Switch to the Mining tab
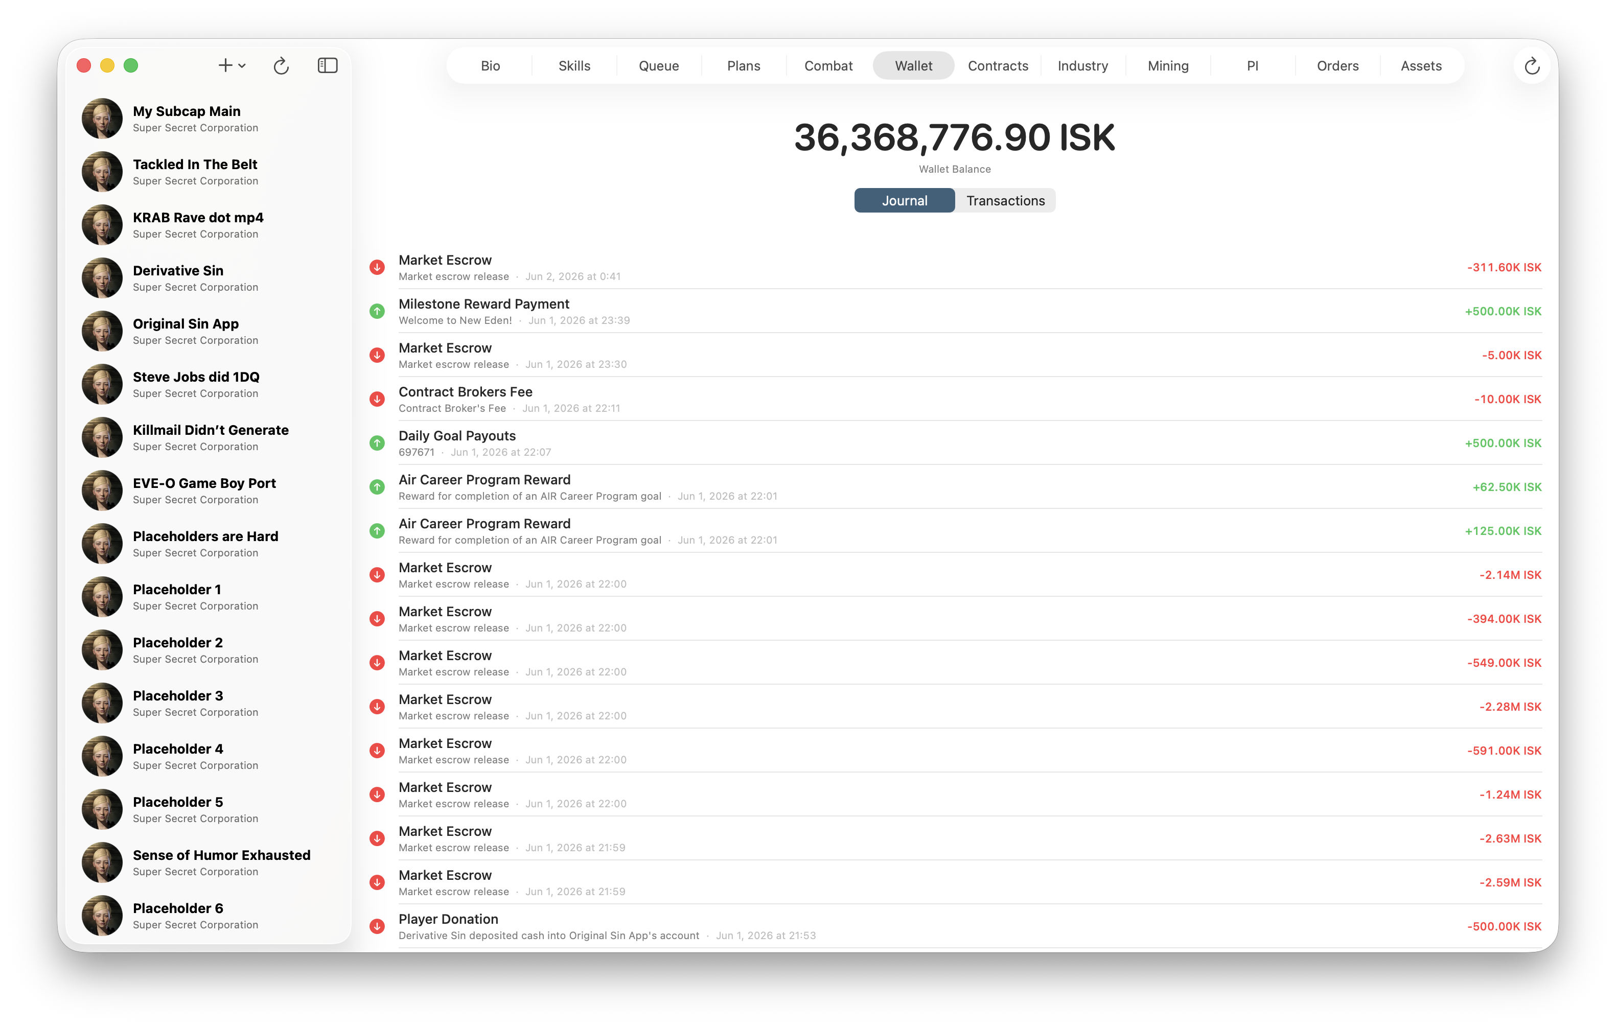 tap(1168, 66)
